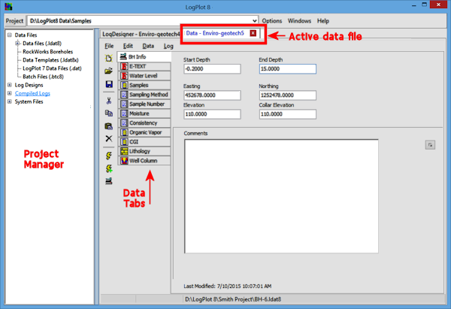
Task: Click the lightning bolt compile icon
Action: click(109, 155)
